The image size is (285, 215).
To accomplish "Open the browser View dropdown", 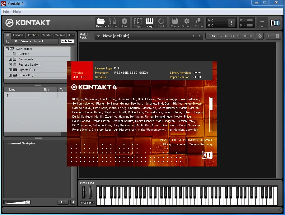I will (26, 41).
